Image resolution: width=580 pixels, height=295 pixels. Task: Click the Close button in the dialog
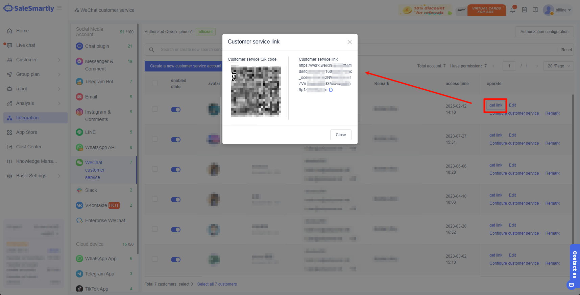pyautogui.click(x=341, y=135)
